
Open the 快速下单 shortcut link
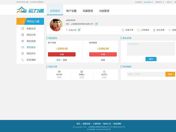coord(129,30)
